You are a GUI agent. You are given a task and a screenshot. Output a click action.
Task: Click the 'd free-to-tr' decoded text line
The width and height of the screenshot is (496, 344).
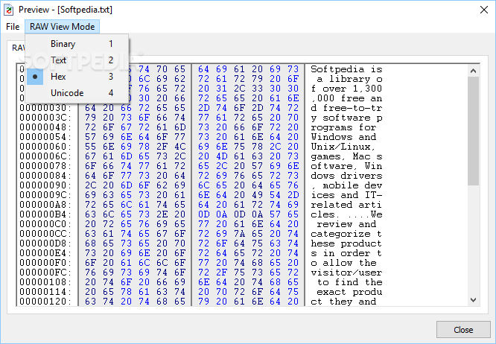coord(347,108)
